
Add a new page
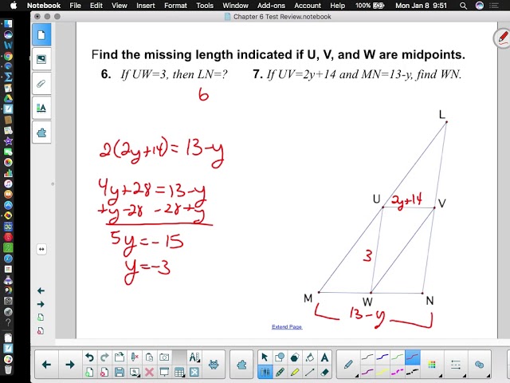click(89, 372)
